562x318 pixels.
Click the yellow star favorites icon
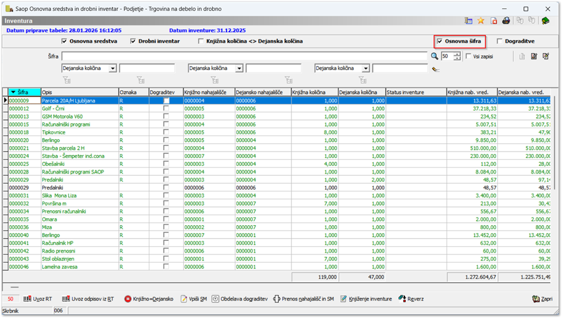coord(481,21)
